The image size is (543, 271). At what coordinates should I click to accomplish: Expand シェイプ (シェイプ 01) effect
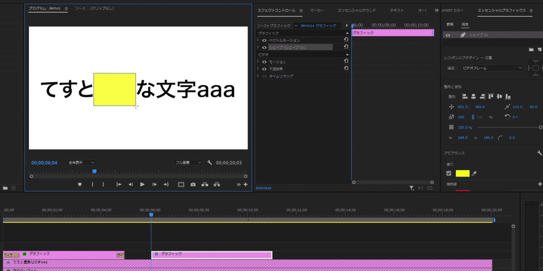pyautogui.click(x=258, y=47)
